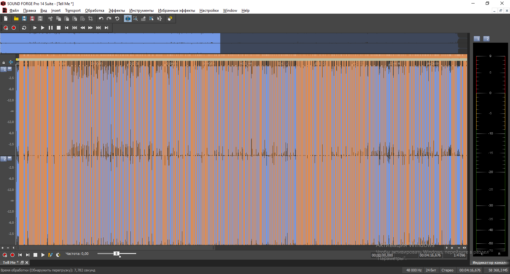510x274 pixels.
Task: Open the Файл menu
Action: click(x=14, y=11)
